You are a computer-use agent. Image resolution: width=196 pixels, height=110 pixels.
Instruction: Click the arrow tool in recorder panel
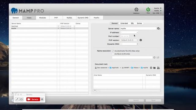[17, 99]
